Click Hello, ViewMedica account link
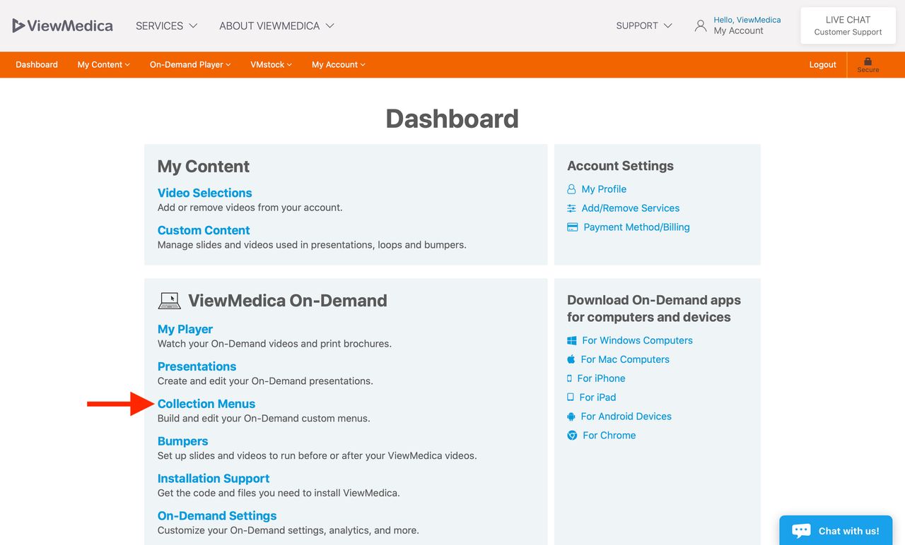 [747, 20]
